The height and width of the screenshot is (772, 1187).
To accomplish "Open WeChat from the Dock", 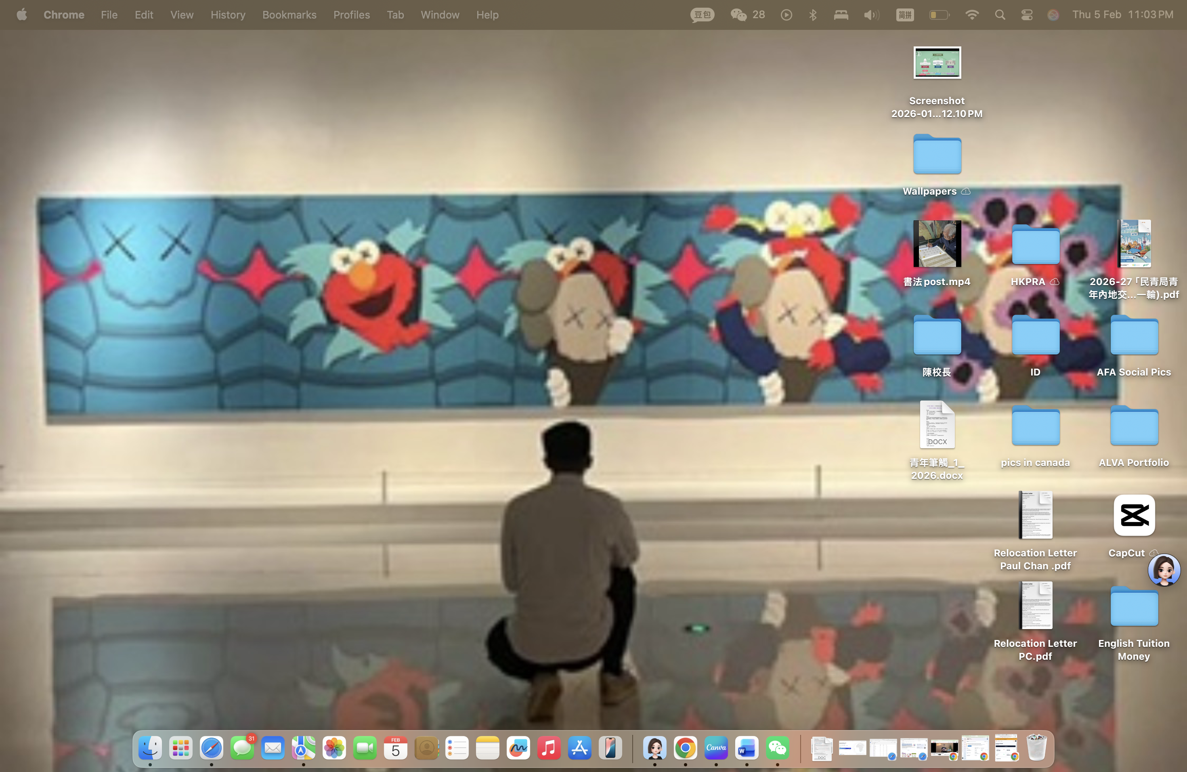I will [778, 748].
